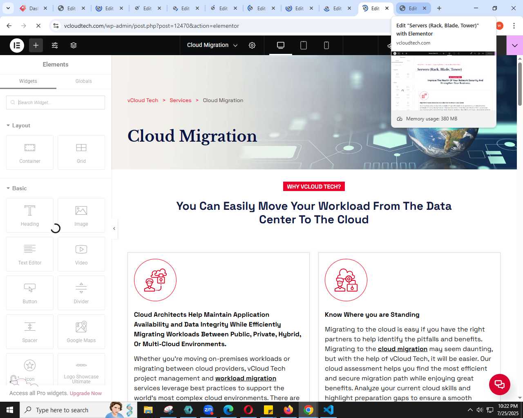
Task: Select the Logo Showcase Ultimate widget
Action: [x=81, y=369]
